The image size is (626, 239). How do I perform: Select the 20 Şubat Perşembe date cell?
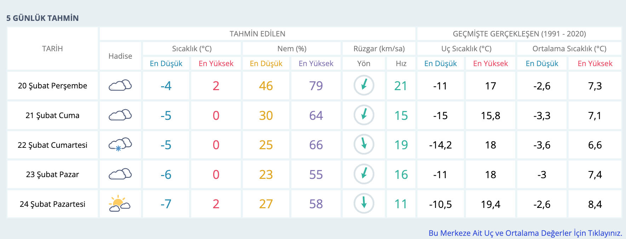52,86
